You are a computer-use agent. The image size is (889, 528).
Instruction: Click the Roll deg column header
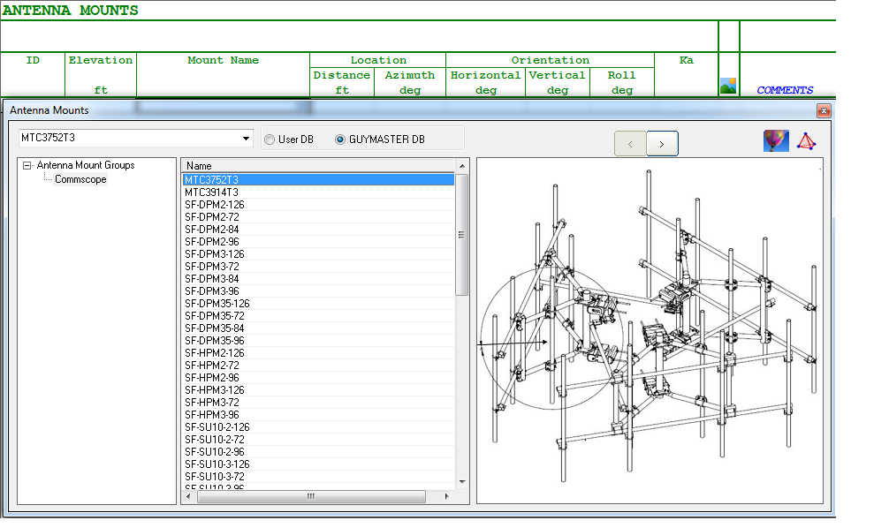click(622, 82)
